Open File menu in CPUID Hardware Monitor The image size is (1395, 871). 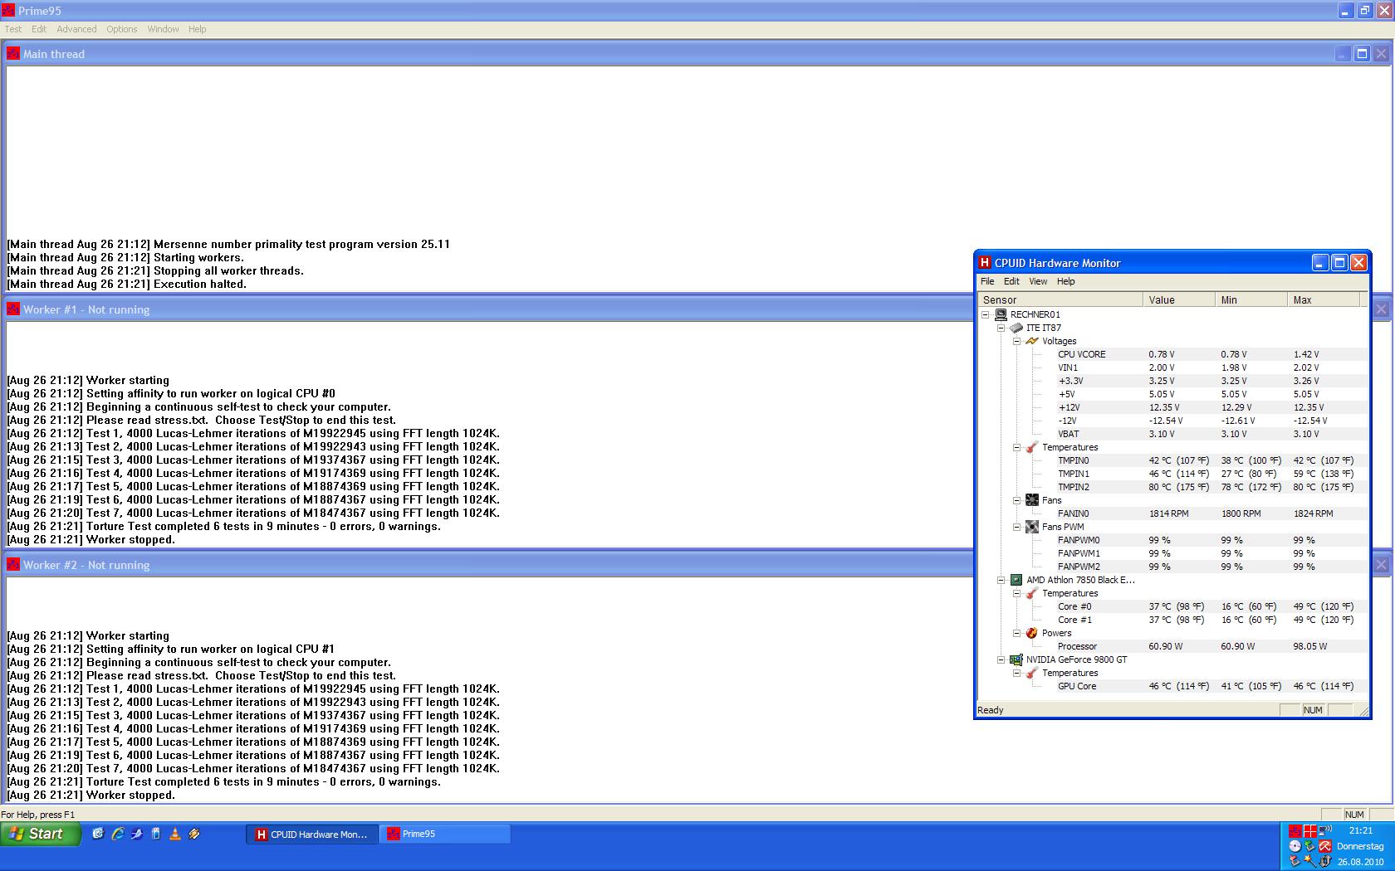pos(987,281)
